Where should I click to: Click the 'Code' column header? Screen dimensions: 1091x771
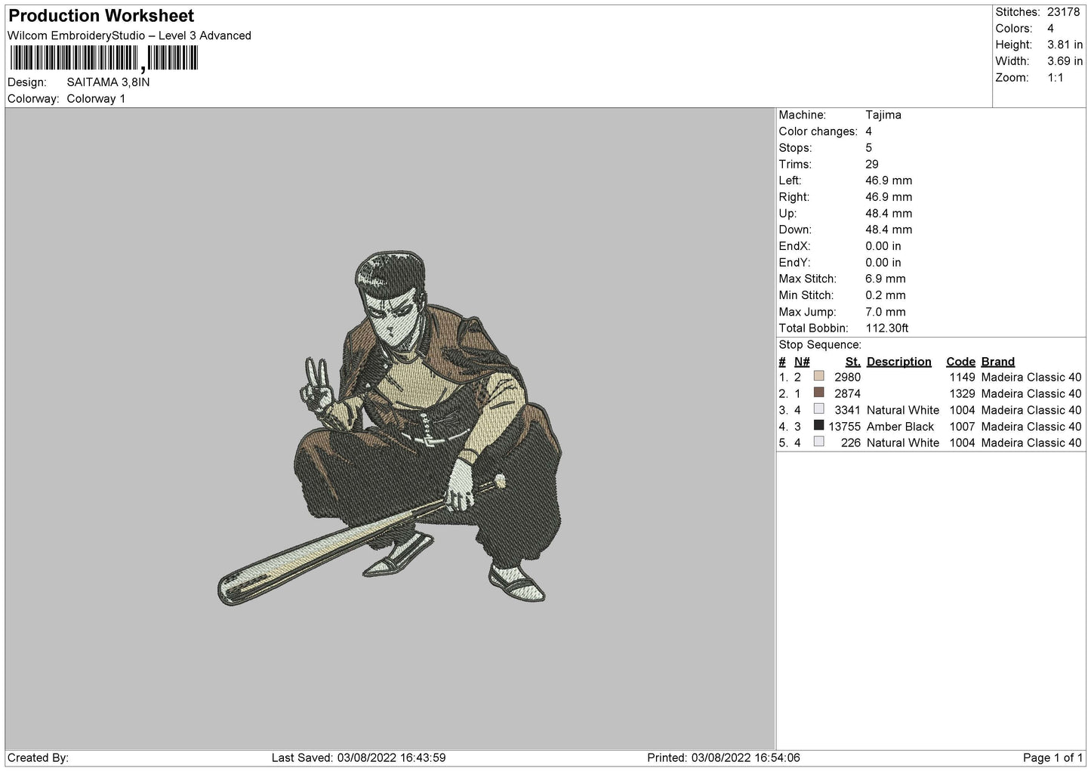[961, 362]
